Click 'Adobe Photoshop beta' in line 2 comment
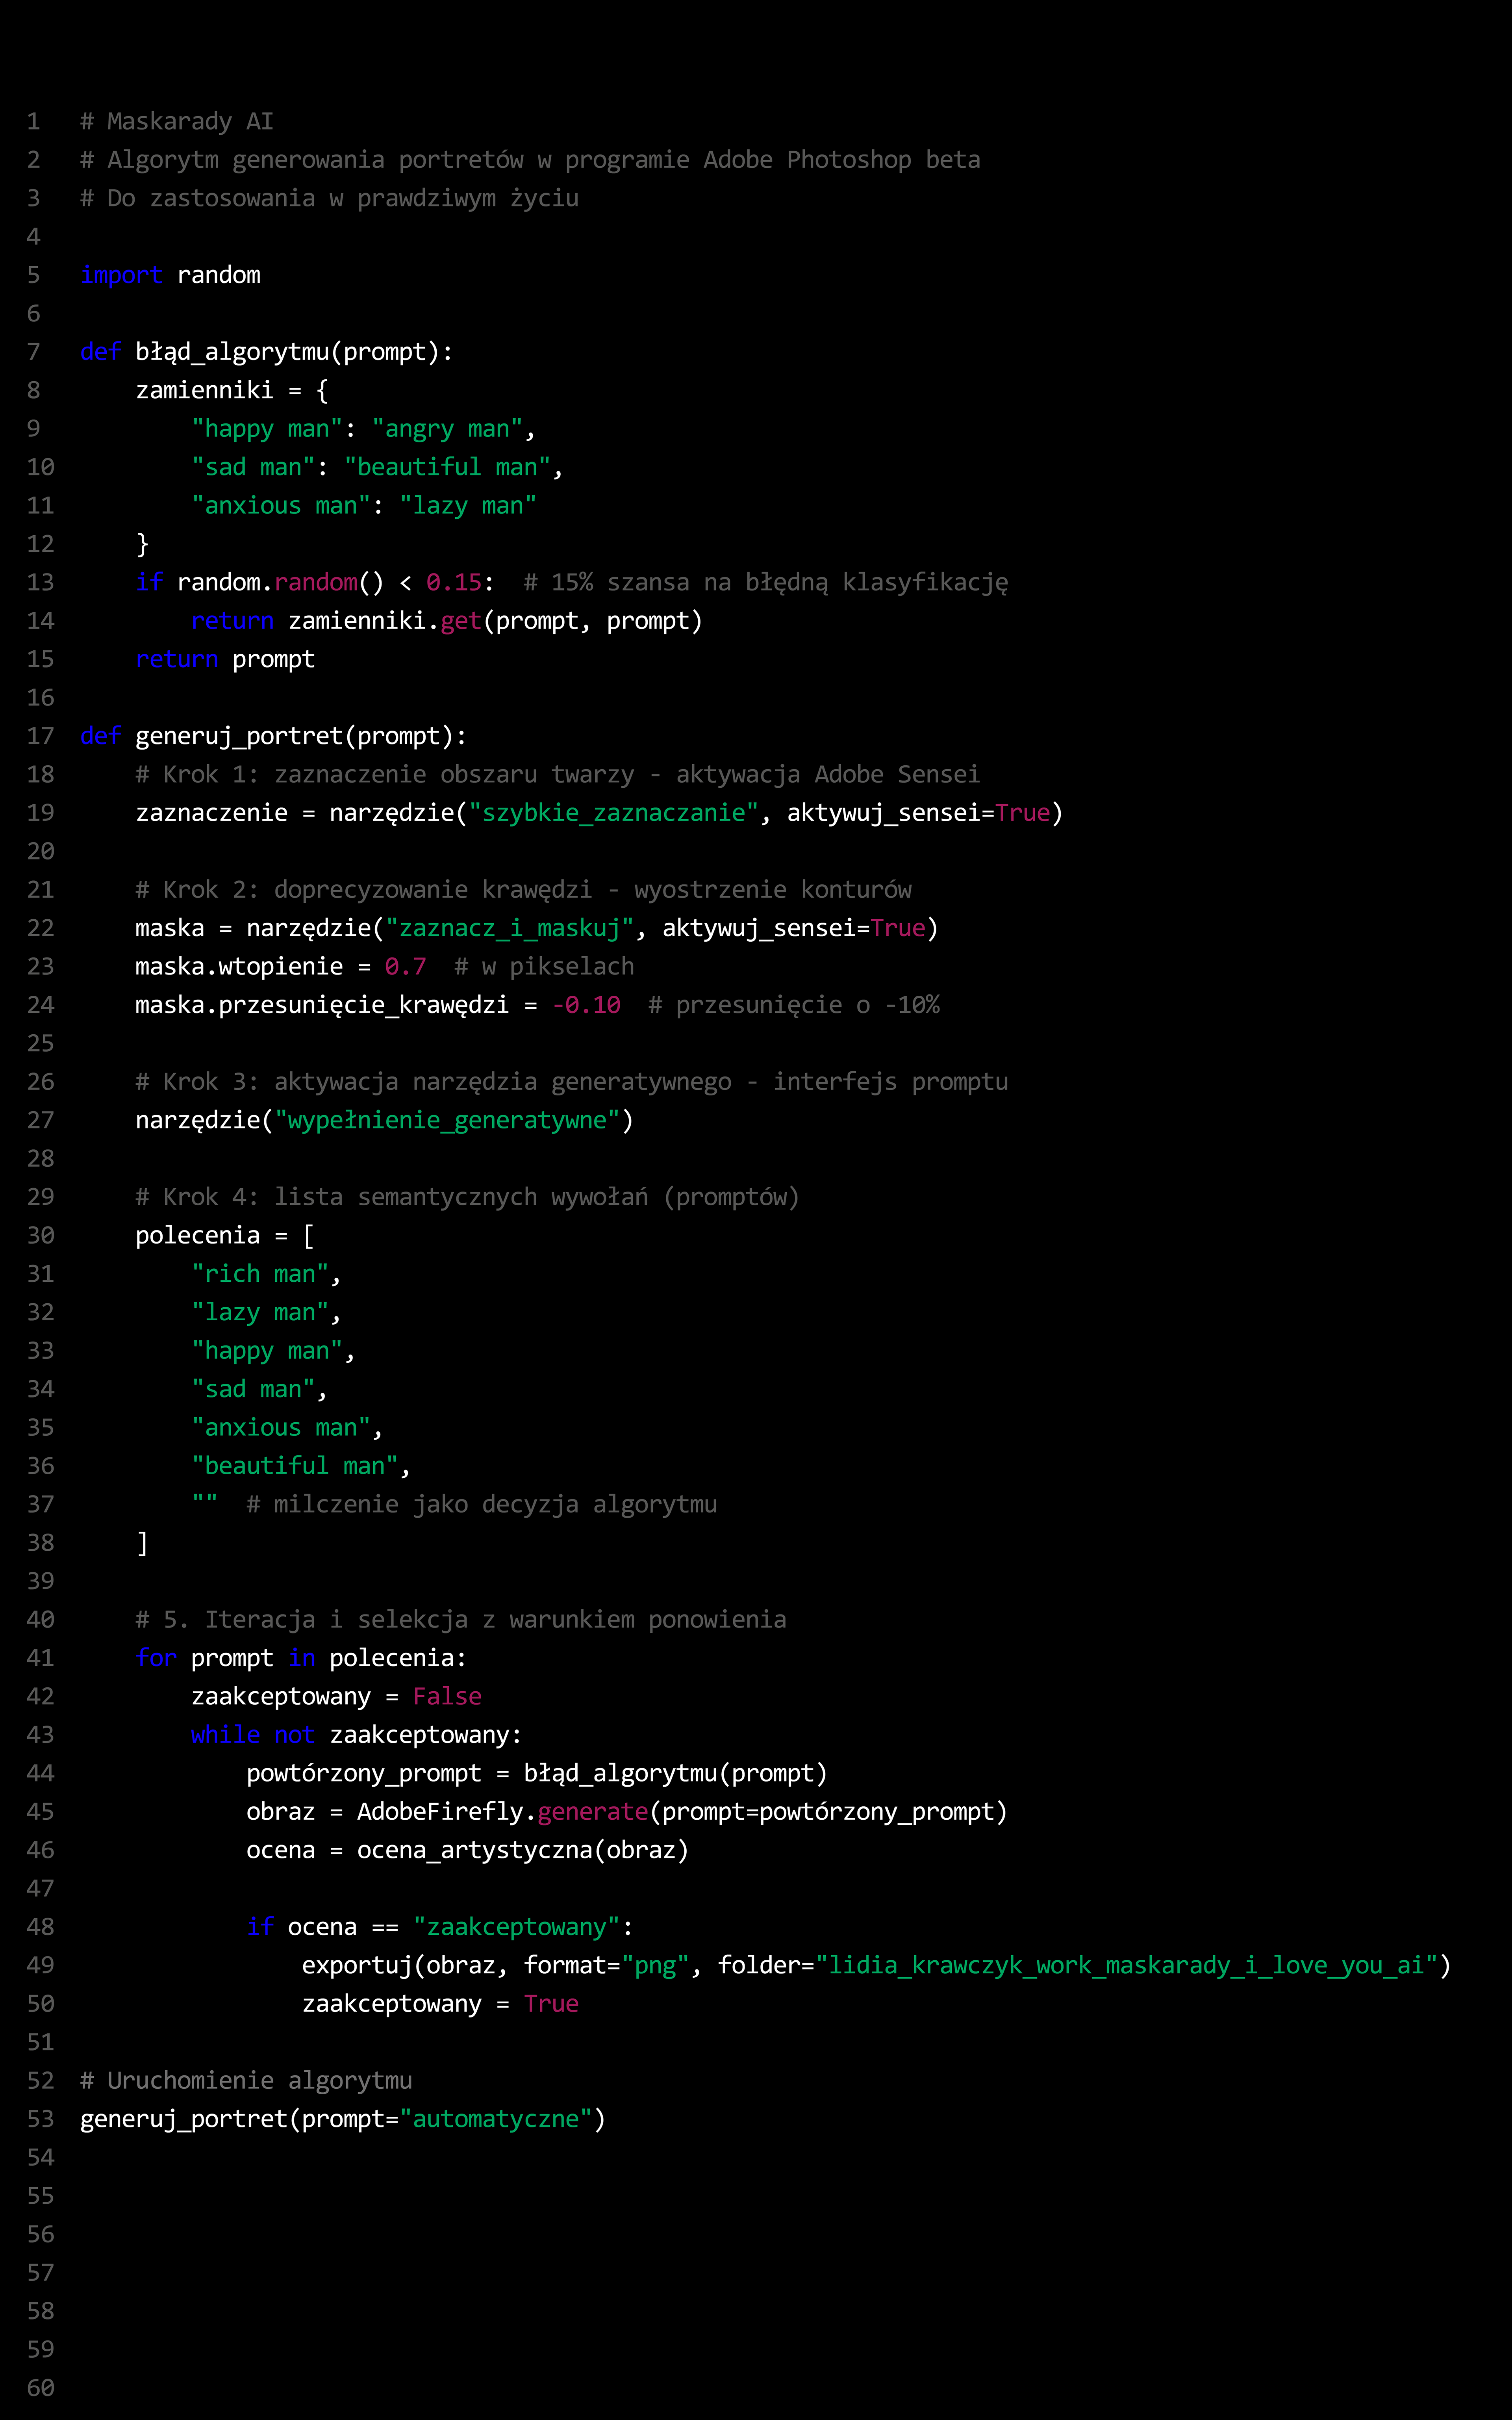The image size is (1512, 2420). (842, 160)
